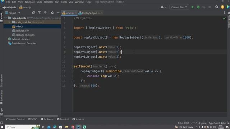
Task: Open Microsoft Edge from taskbar
Action: [x=55, y=127]
